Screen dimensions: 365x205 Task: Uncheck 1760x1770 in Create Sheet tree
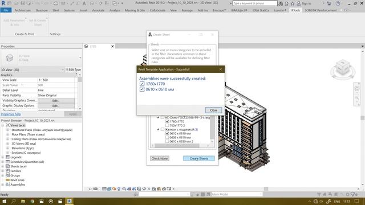[167, 121]
